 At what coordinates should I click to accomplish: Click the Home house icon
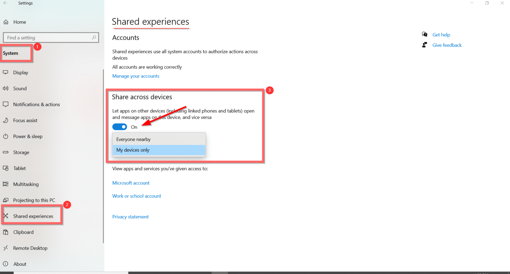pyautogui.click(x=6, y=22)
